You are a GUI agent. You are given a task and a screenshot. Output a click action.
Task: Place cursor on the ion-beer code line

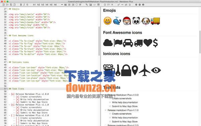(39, 68)
